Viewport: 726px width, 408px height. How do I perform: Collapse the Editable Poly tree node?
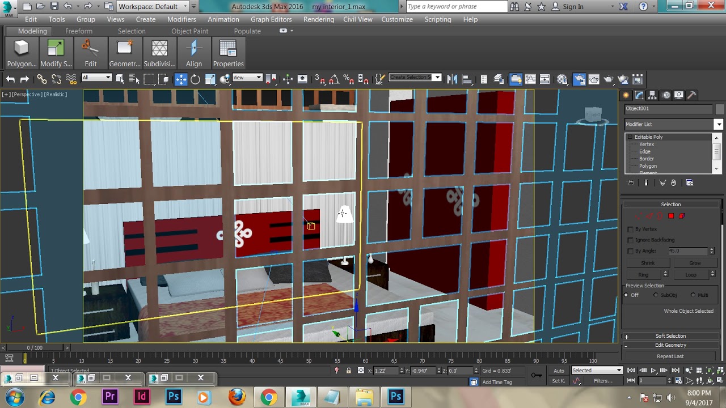coord(630,137)
